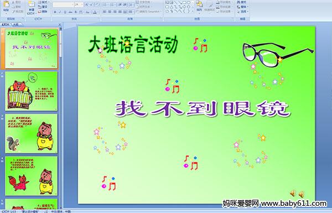Image resolution: width=332 pixels, height=213 pixels.
Task: Click the right sound speaker icon on slide
Action: coord(302,194)
